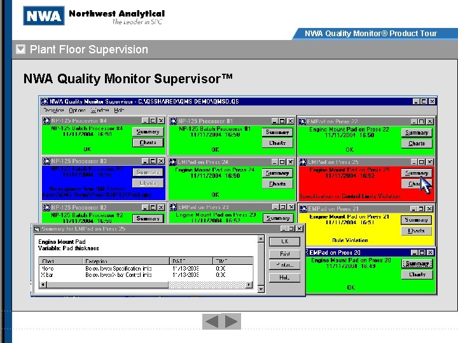458x343 pixels.
Task: Open Charts for NP-125 Processor #4
Action: tap(148, 143)
